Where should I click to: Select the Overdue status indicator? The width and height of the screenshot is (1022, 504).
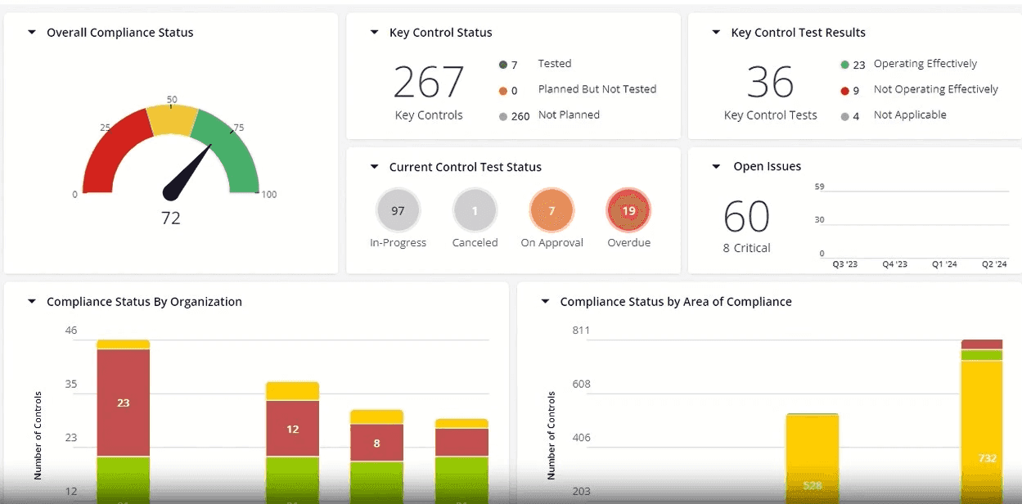click(x=628, y=210)
